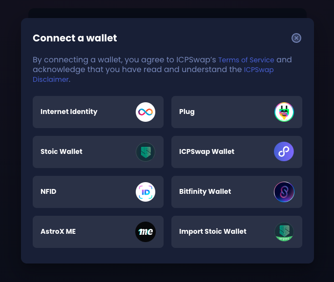Click the NFID ID badge icon
The width and height of the screenshot is (334, 282).
(x=146, y=192)
